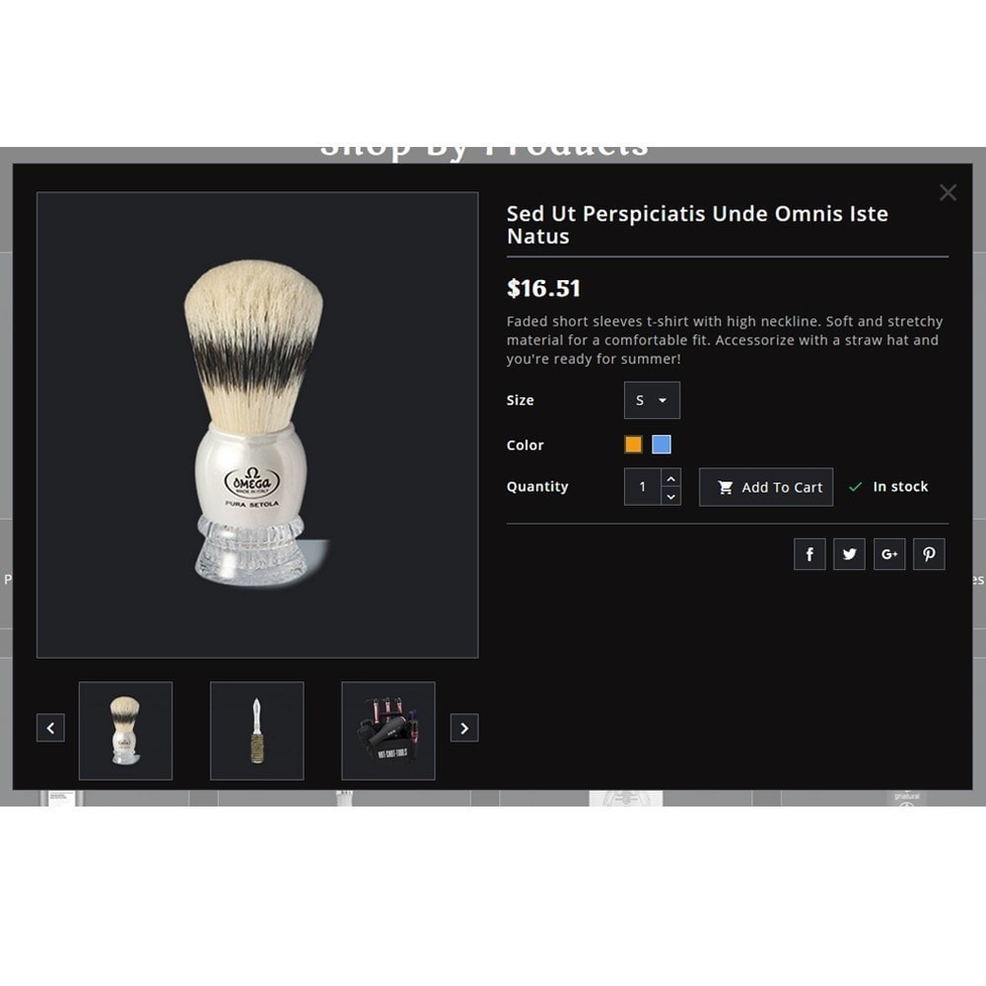Click the Add To Cart button
Viewport: 986px width, 986px height.
click(766, 487)
